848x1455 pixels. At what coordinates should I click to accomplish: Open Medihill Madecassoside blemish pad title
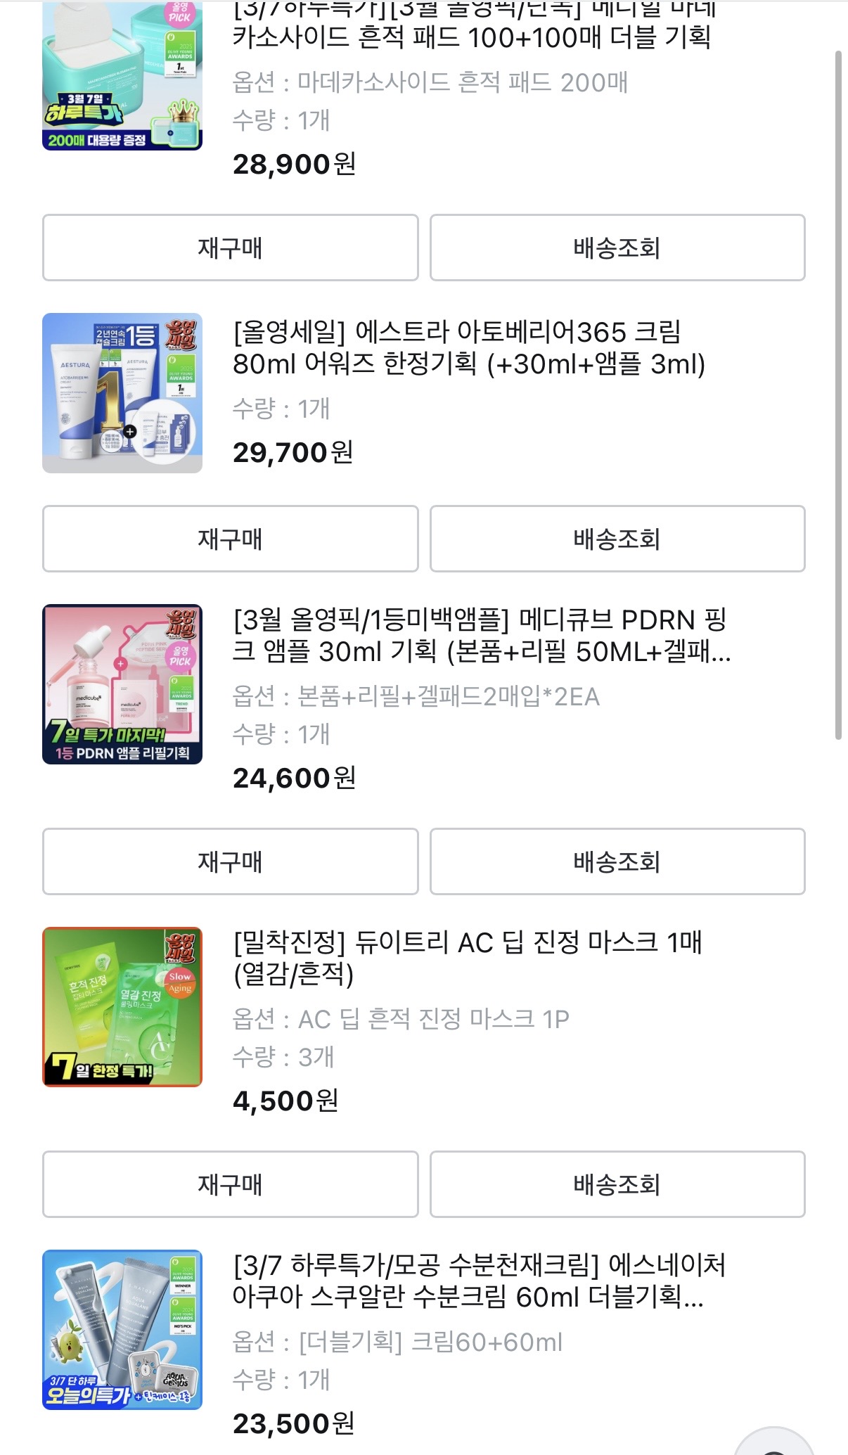pyautogui.click(x=471, y=37)
